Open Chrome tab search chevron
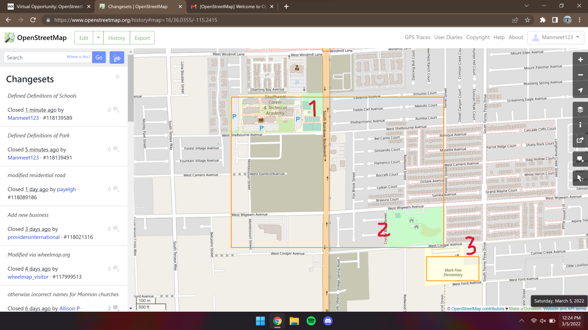 point(526,6)
